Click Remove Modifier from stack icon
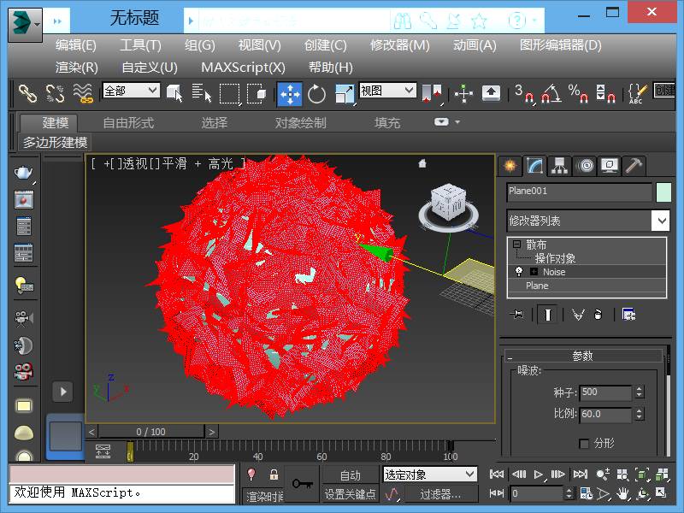 pyautogui.click(x=598, y=314)
